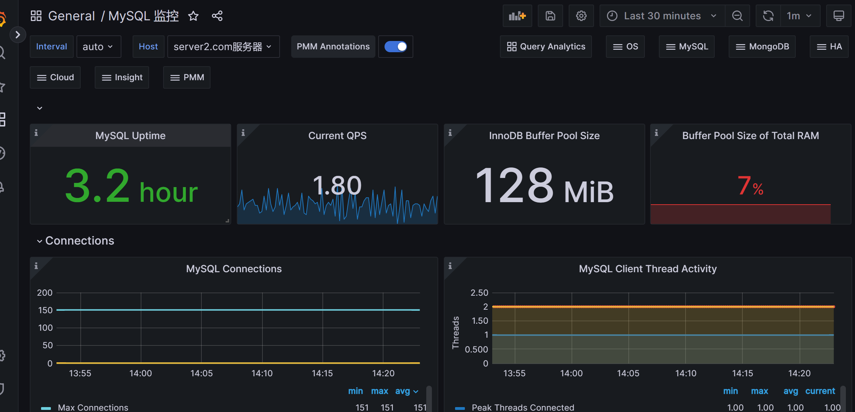This screenshot has width=855, height=412.
Task: Open the 1m refresh interval dropdown
Action: [x=800, y=16]
